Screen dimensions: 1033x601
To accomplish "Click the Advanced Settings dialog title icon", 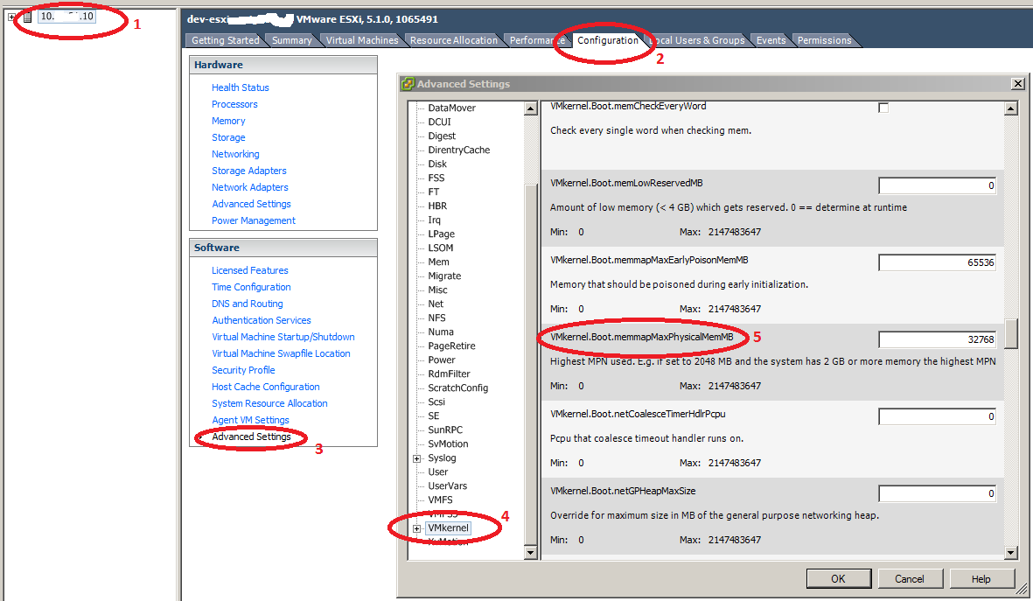I will point(408,84).
